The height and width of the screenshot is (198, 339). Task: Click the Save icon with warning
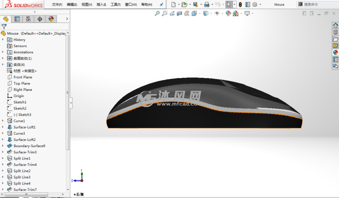196,4
